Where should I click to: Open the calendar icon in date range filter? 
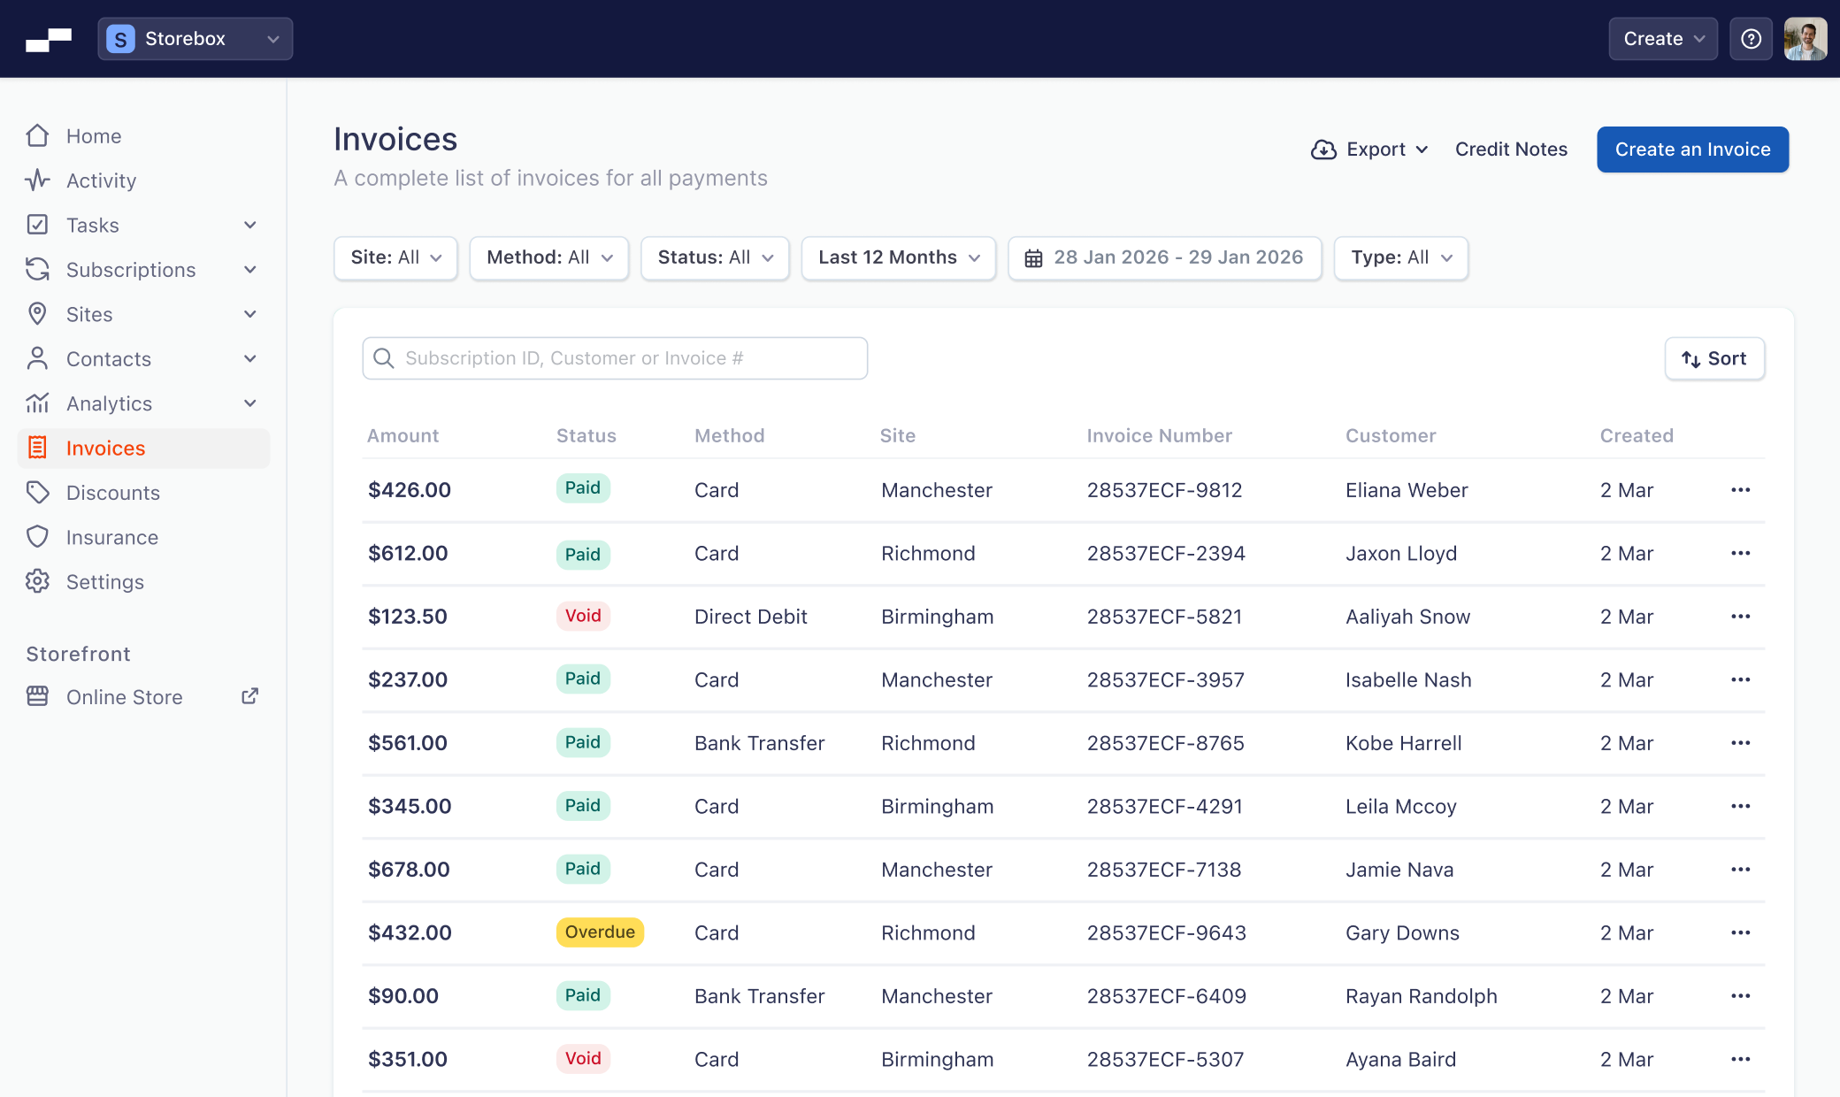1034,257
